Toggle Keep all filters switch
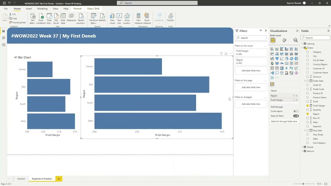Viewport: 331px width, 186px height. [296, 116]
